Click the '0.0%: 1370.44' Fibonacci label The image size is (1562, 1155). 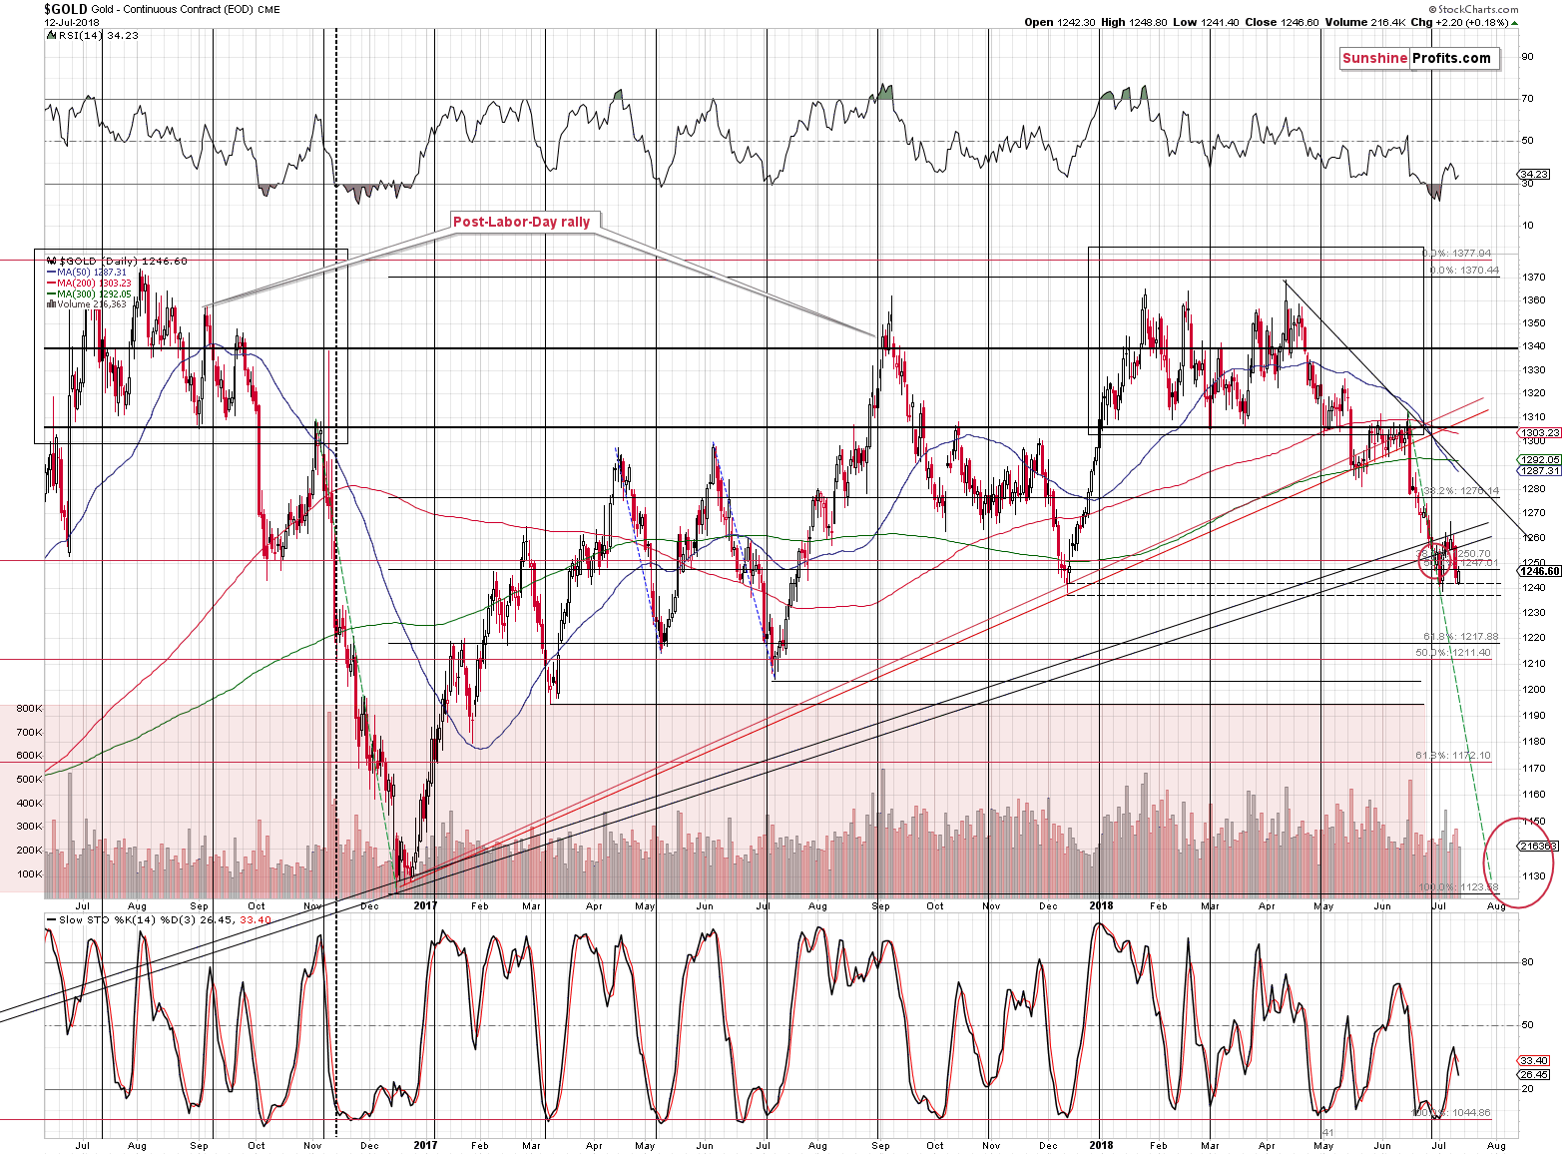coord(1464,270)
